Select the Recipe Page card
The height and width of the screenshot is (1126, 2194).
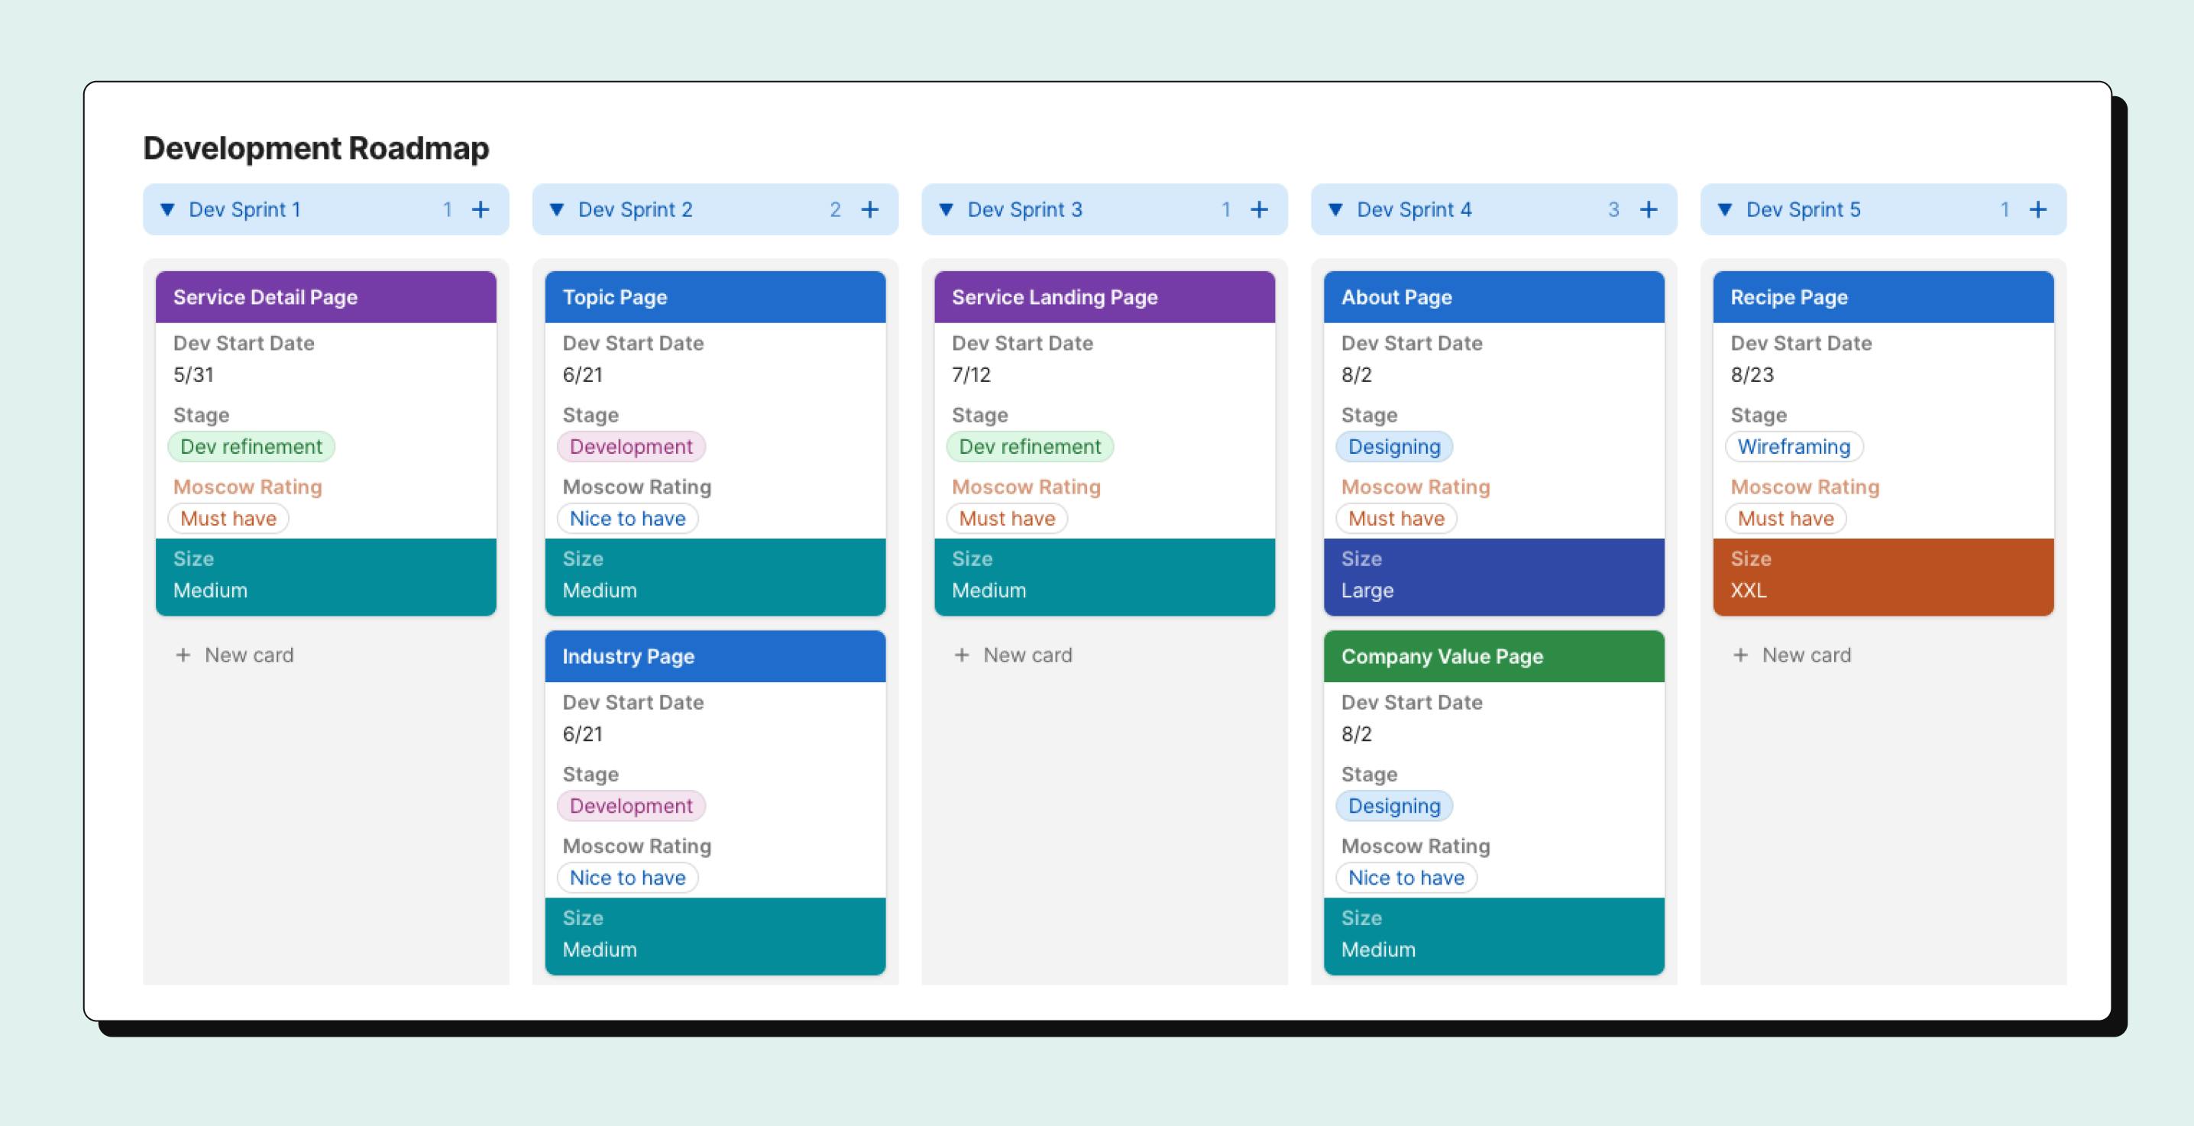(x=1882, y=297)
